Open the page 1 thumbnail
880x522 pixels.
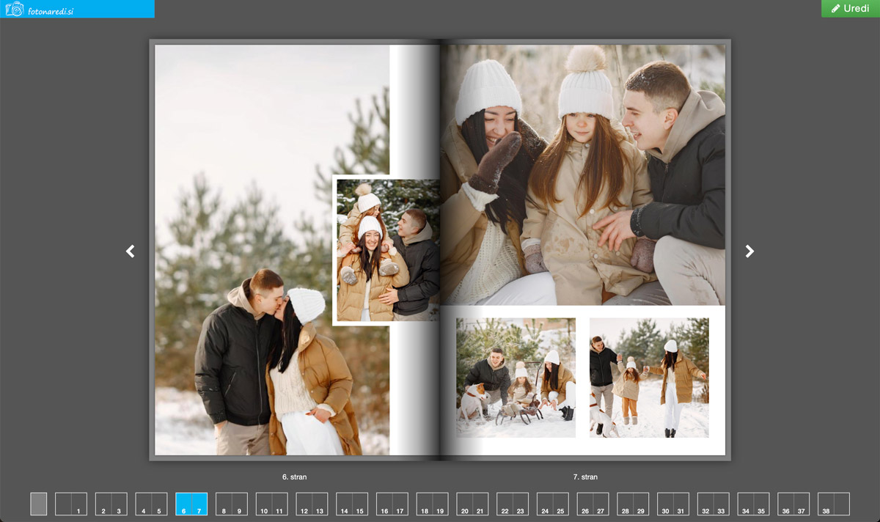(71, 504)
